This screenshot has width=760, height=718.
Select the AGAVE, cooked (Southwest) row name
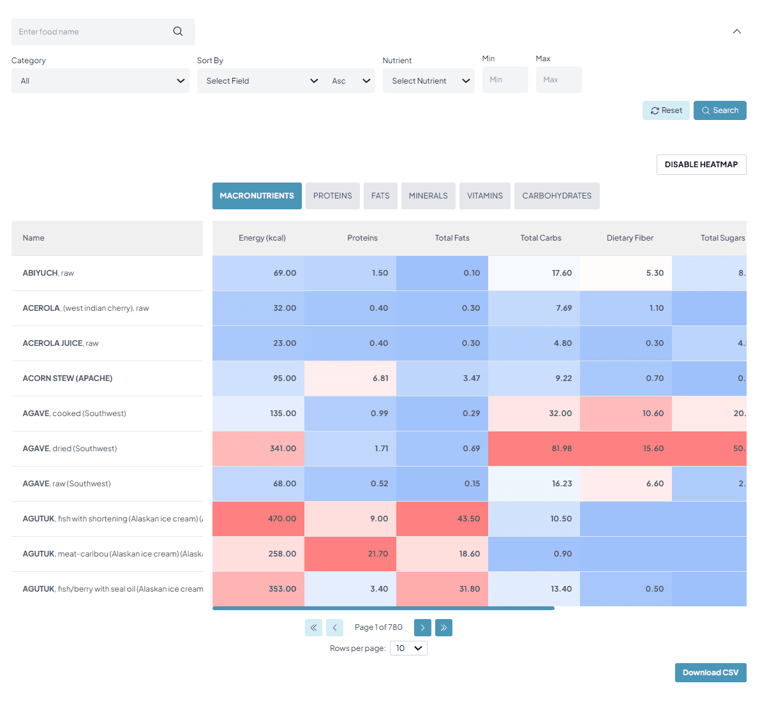click(x=74, y=414)
